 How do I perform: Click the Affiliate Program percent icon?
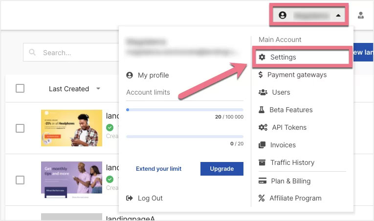262,198
